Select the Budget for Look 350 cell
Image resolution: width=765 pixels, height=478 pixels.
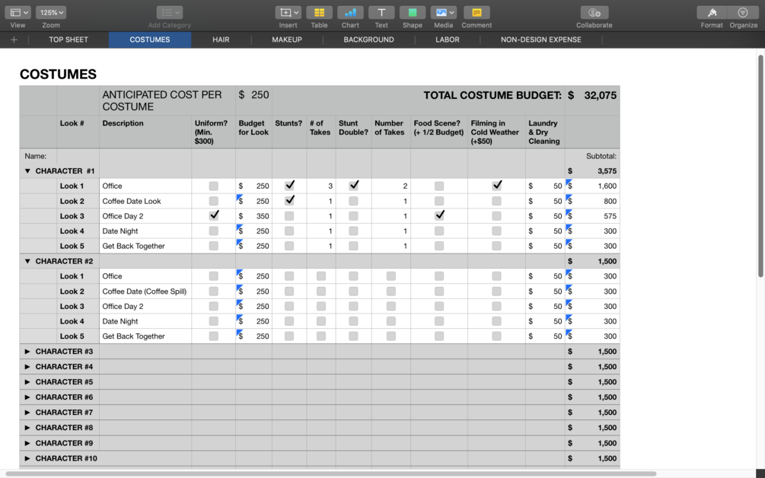coord(253,216)
